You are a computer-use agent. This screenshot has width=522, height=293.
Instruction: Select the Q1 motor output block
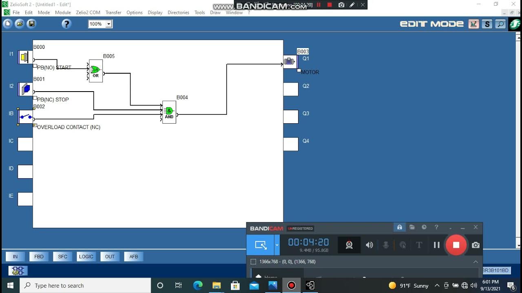(290, 62)
